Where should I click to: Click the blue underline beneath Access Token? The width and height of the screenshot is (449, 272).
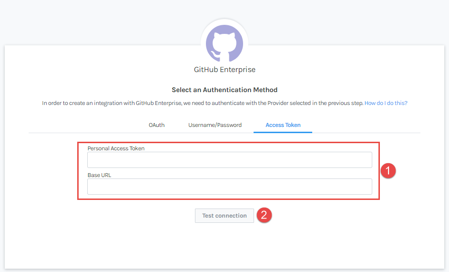[x=283, y=132]
